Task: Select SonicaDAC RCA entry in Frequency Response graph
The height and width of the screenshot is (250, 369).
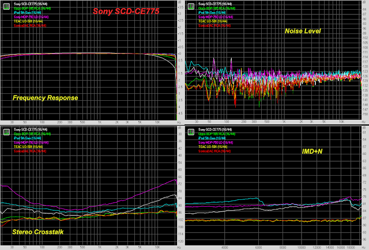Action: (30, 25)
